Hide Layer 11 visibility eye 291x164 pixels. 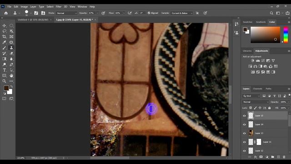[244, 142]
